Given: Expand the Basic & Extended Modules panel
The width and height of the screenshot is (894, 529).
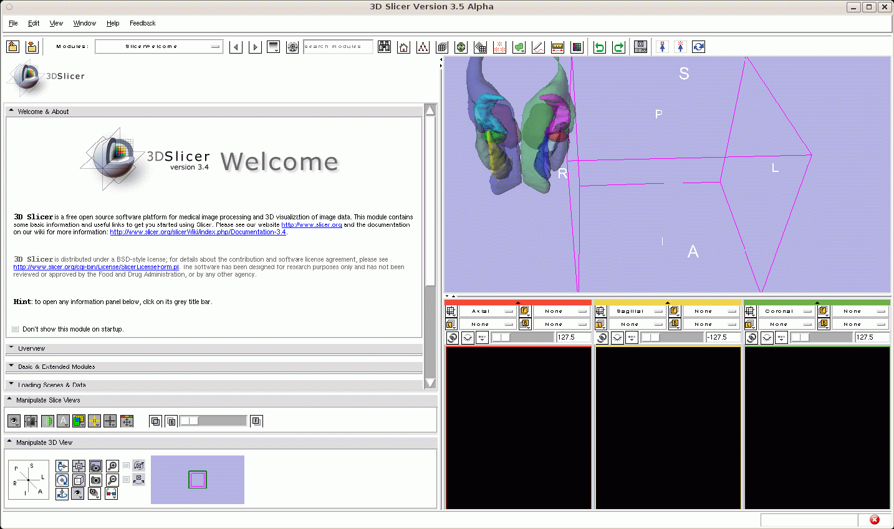Looking at the screenshot, I should click(x=214, y=366).
